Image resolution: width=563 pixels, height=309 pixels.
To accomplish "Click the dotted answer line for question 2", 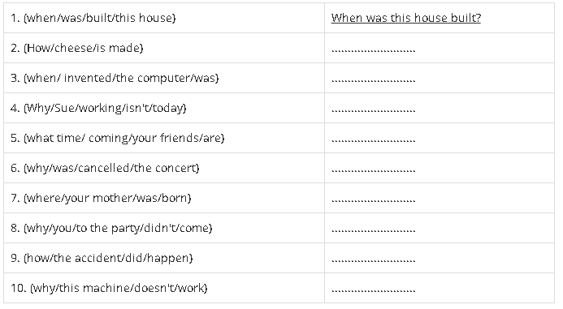I will [374, 50].
